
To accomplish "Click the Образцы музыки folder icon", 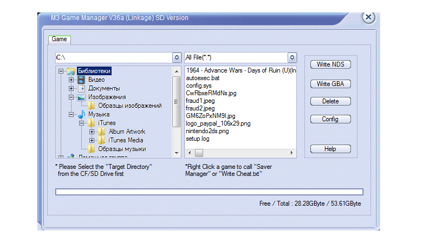I will coord(91,149).
